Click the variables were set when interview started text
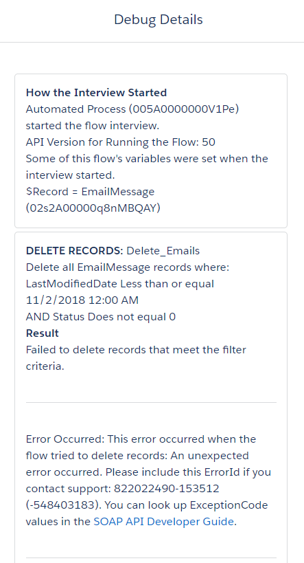The height and width of the screenshot is (563, 304). tap(147, 167)
